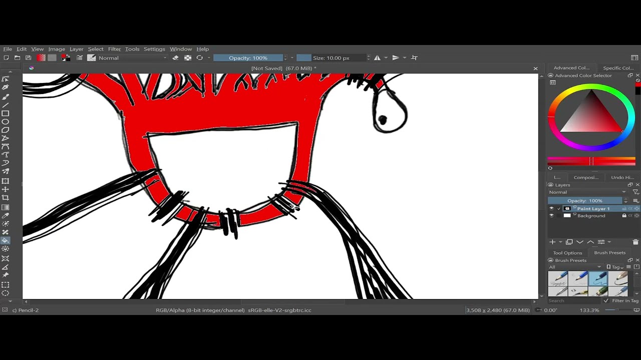Expand reload brush preset arrow
This screenshot has height=360, width=641.
208,58
